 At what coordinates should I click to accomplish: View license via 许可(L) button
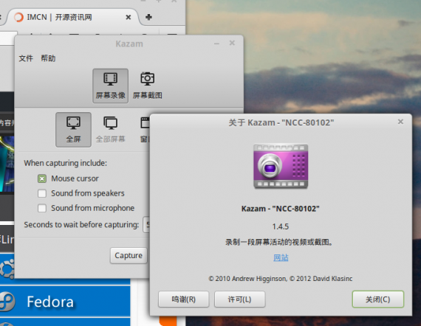(x=240, y=299)
